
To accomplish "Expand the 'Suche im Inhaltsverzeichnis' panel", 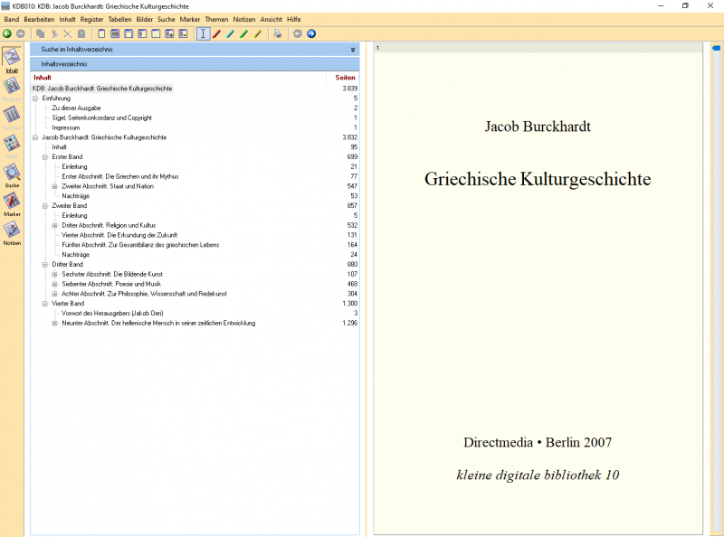I will point(353,50).
